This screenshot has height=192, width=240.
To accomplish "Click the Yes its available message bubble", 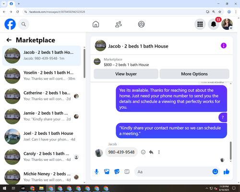I will click(171, 98).
